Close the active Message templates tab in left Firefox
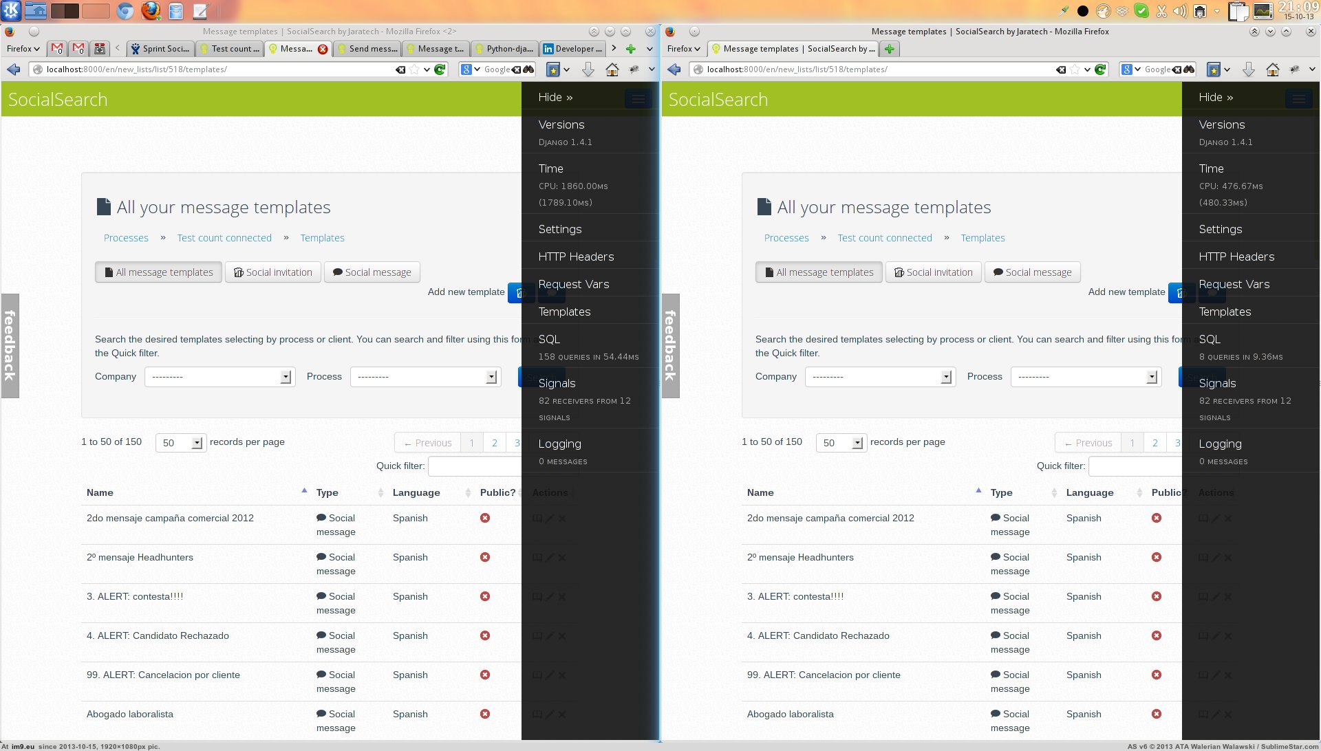This screenshot has width=1321, height=751. [x=323, y=49]
